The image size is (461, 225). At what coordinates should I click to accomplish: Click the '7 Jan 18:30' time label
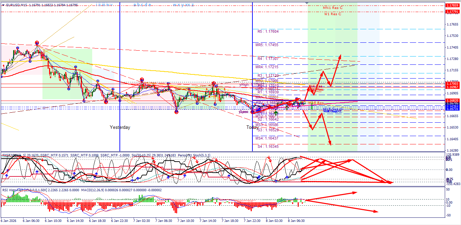tap(230, 221)
